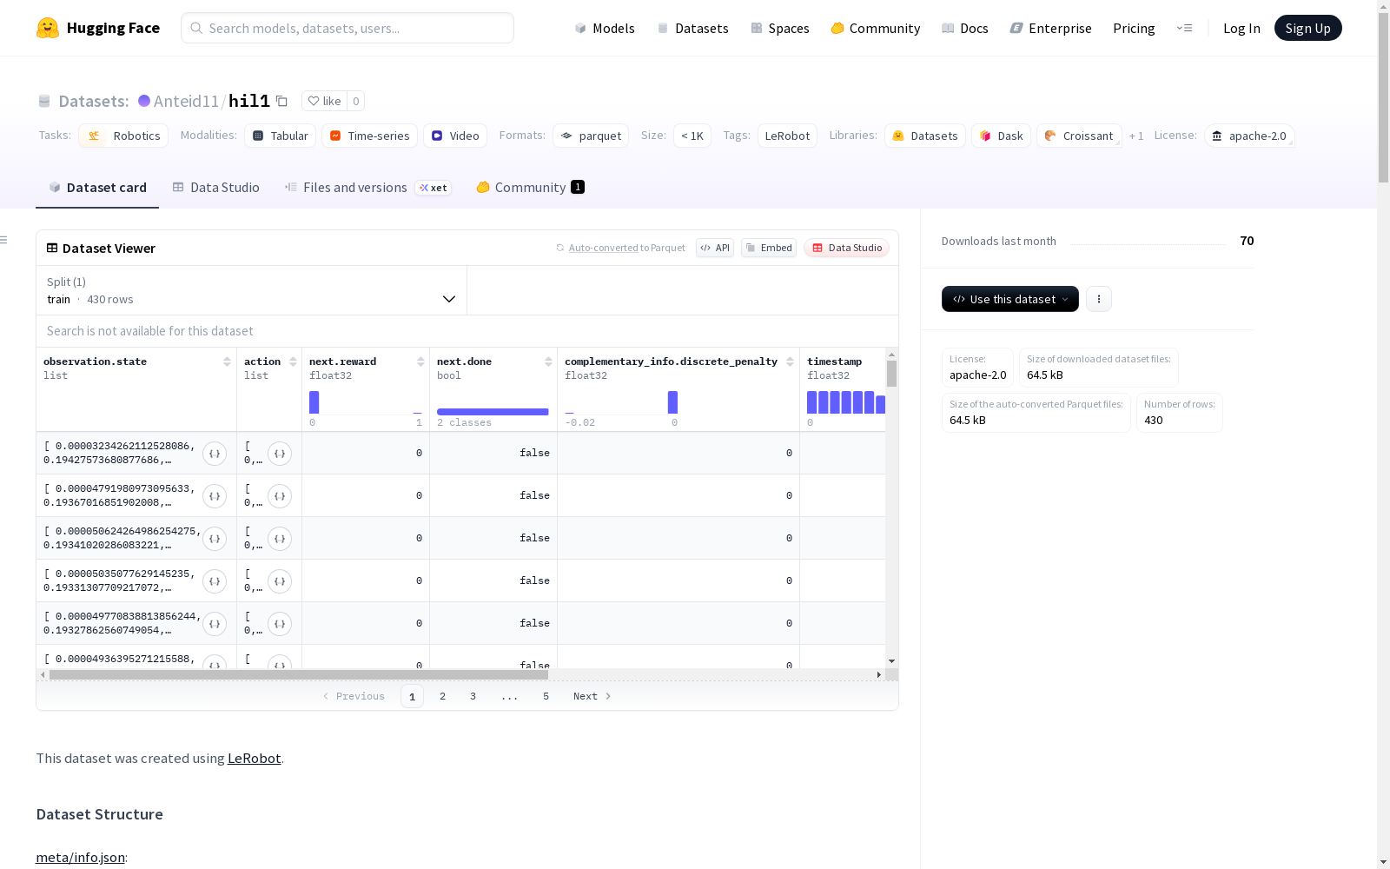Click the table's horizontal scrollbar
The width and height of the screenshot is (1390, 869).
pos(299,674)
